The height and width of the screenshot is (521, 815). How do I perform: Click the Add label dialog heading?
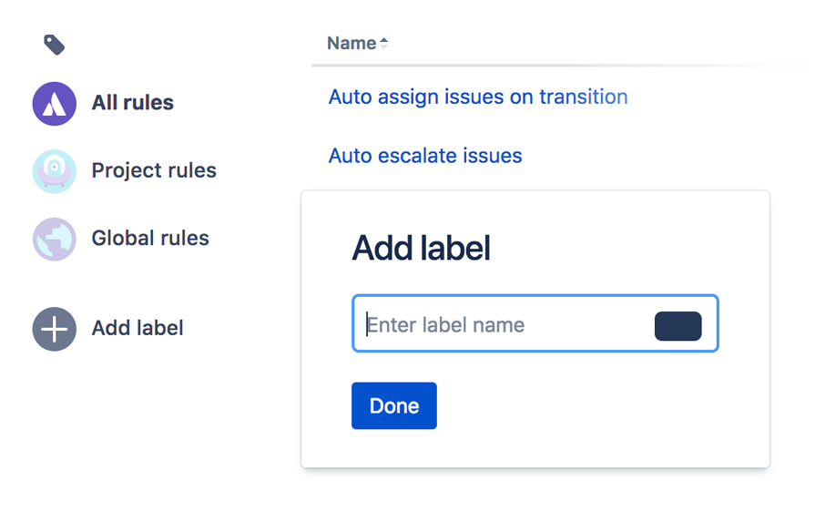click(x=421, y=248)
